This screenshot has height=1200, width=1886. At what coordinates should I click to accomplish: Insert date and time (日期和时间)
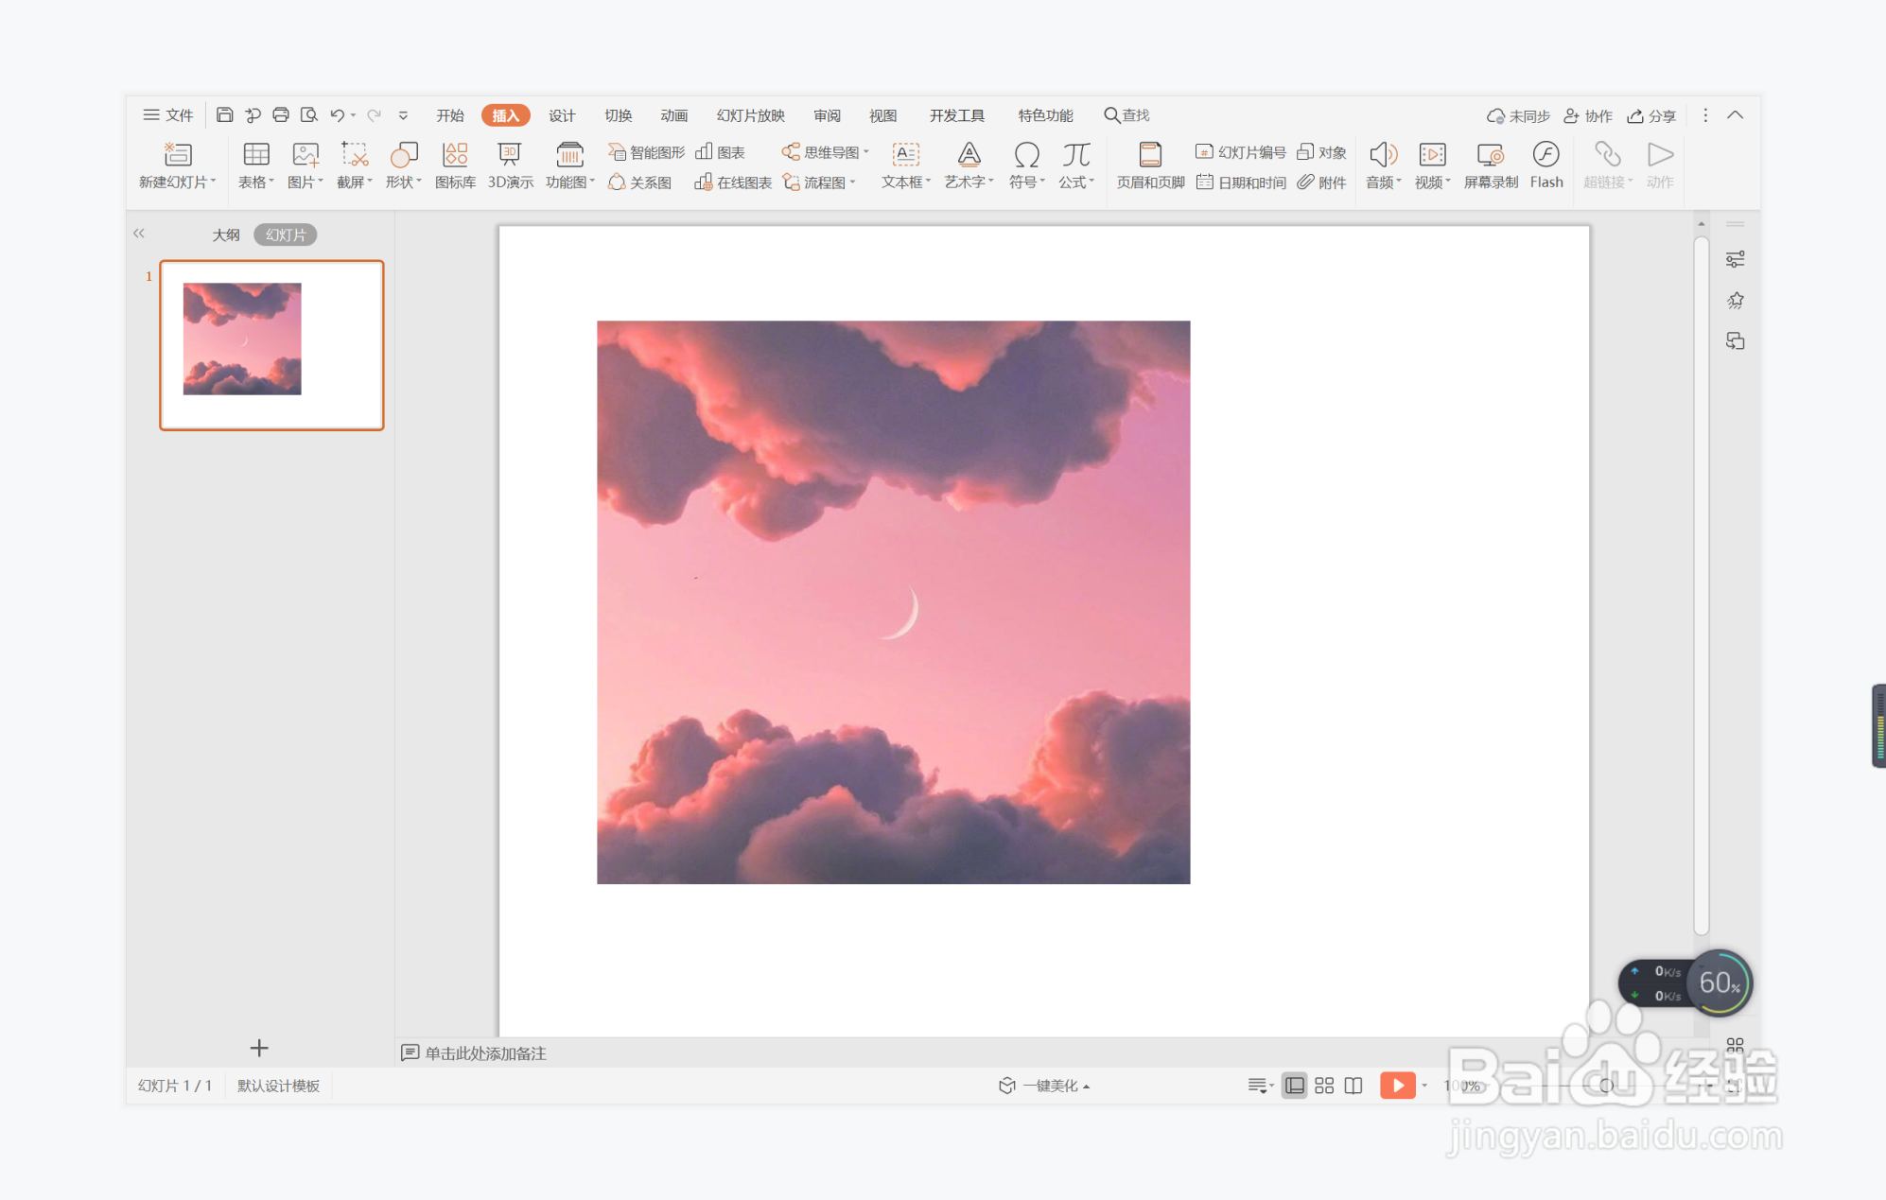click(1240, 183)
